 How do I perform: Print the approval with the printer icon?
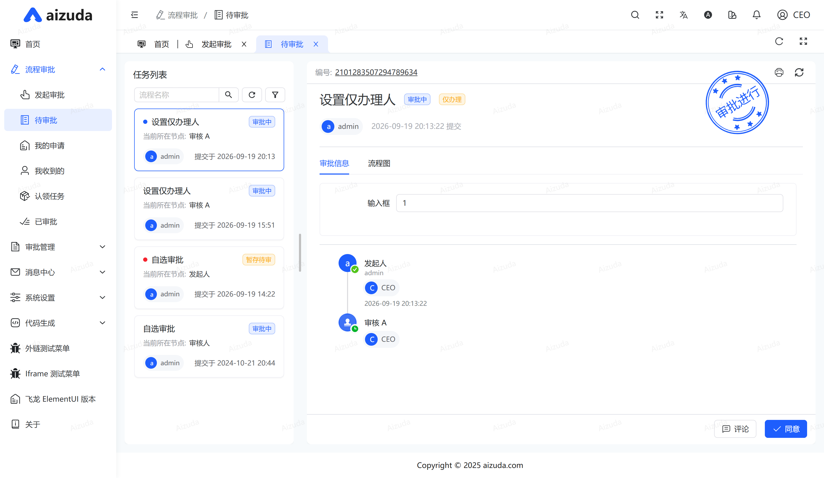pos(779,72)
